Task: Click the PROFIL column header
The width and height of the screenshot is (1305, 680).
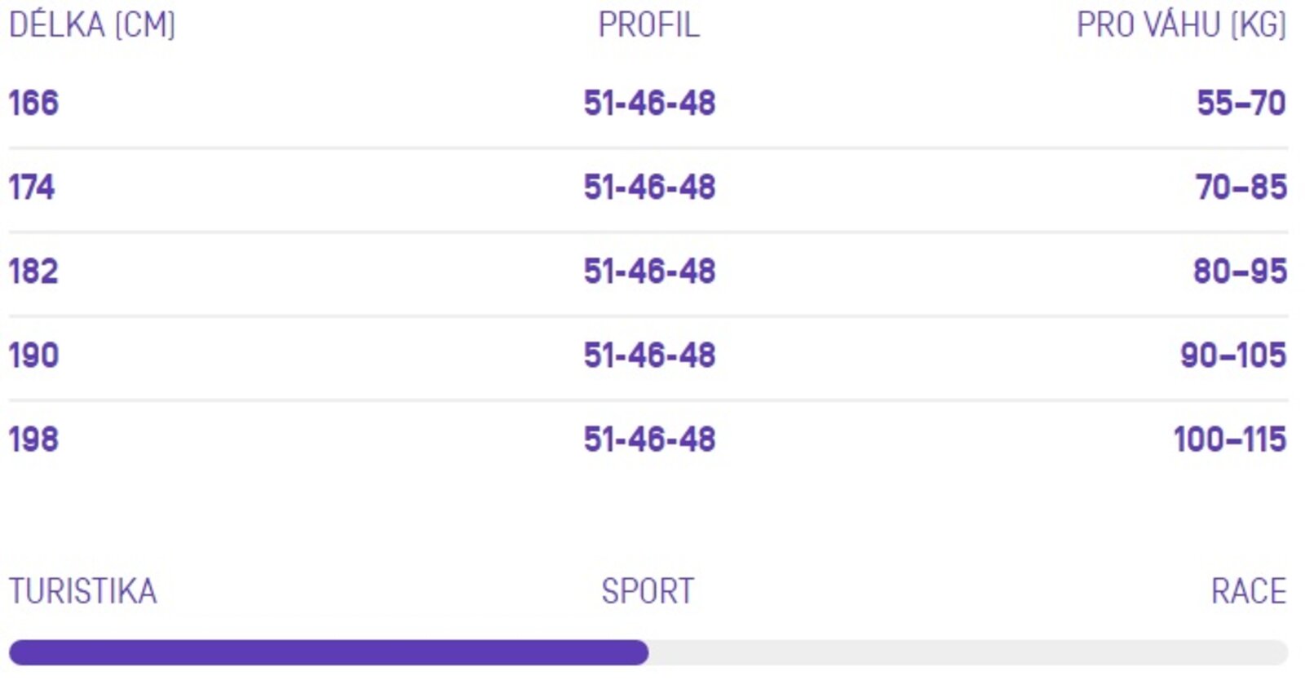Action: click(x=649, y=25)
